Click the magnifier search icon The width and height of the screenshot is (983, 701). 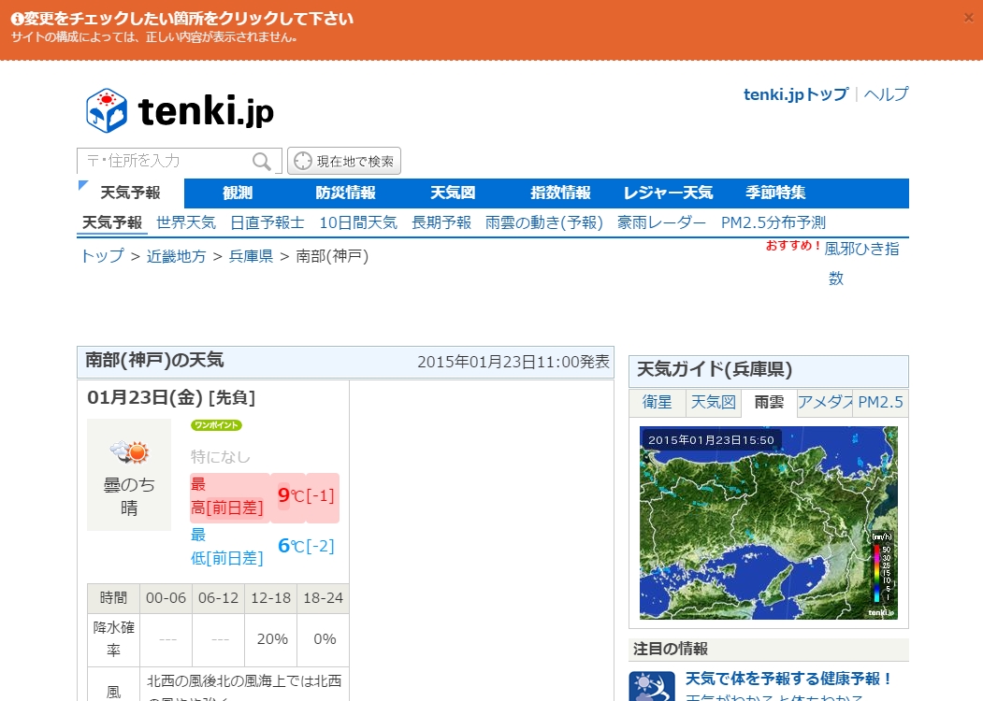coord(262,162)
